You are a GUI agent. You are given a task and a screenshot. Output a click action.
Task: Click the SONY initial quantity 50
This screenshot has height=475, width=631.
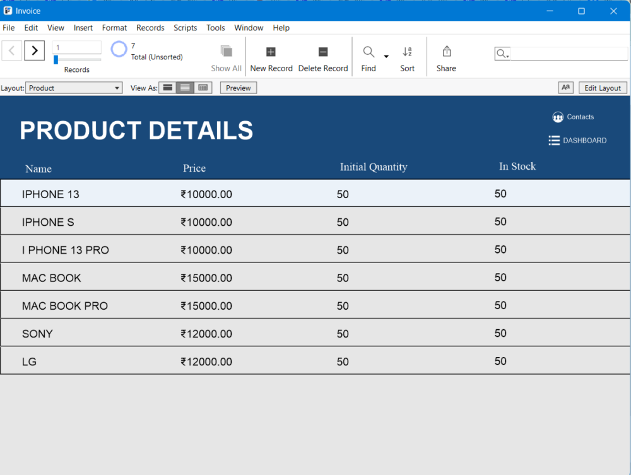[x=343, y=334]
